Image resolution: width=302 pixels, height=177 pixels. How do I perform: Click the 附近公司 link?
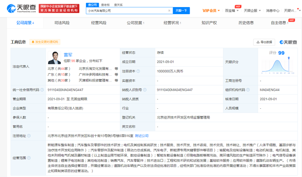(x=142, y=136)
